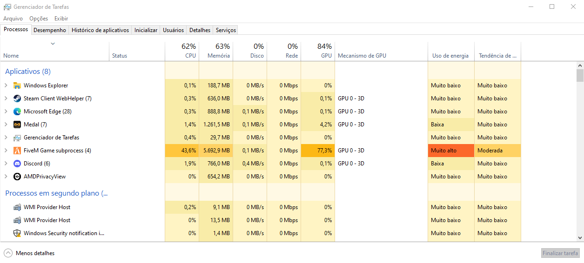Sort by the Status column header

137,51
